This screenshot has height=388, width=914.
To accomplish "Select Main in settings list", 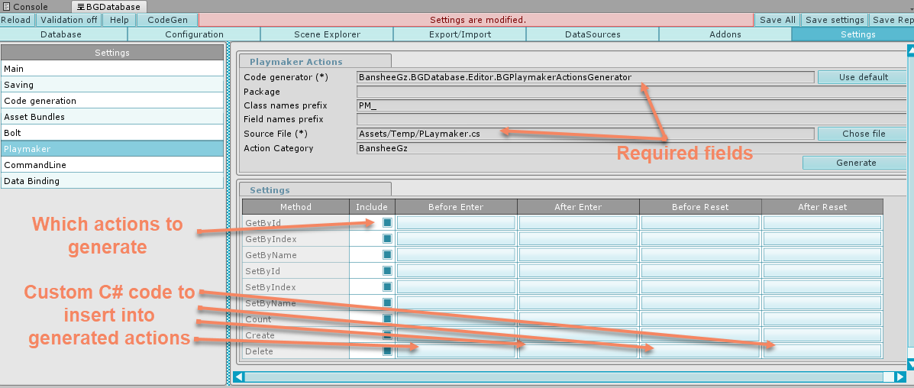I will [112, 69].
